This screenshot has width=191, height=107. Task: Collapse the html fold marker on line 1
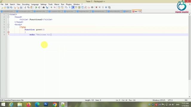(x=8, y=15)
